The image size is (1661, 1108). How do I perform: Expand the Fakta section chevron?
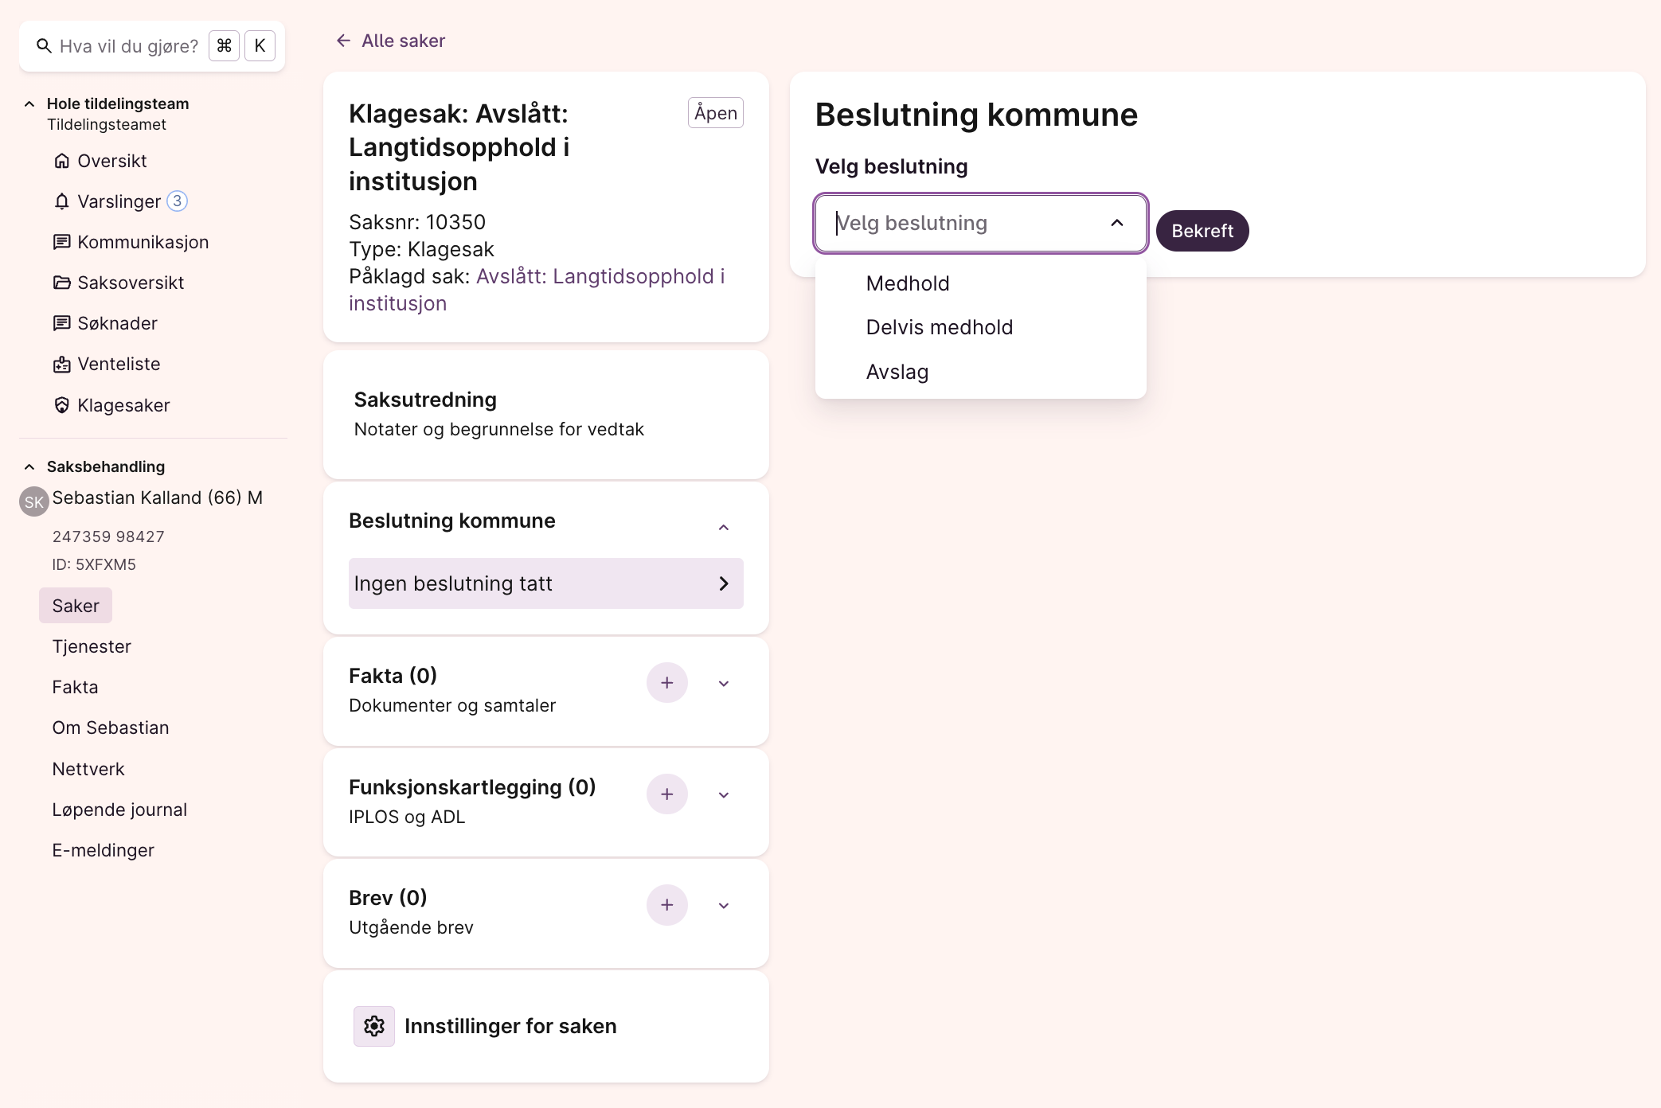[724, 683]
